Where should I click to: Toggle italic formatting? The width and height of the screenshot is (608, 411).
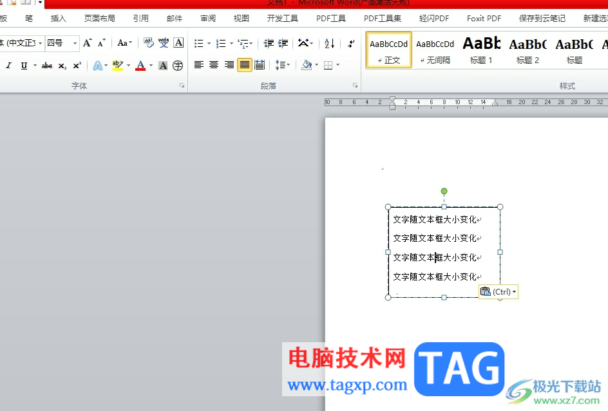tap(8, 66)
